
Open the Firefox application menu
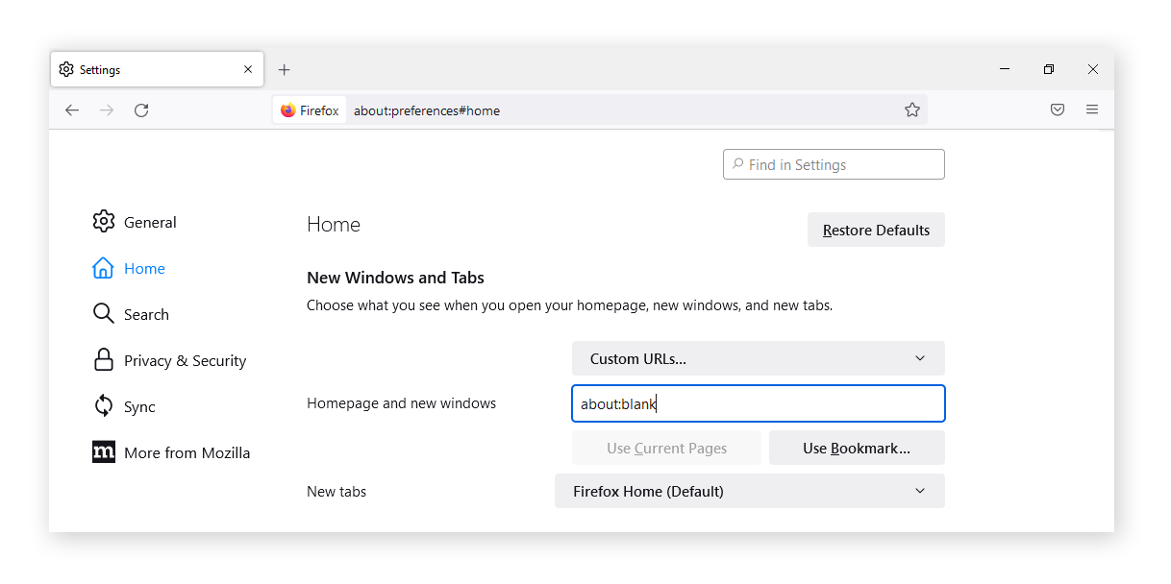(1092, 109)
